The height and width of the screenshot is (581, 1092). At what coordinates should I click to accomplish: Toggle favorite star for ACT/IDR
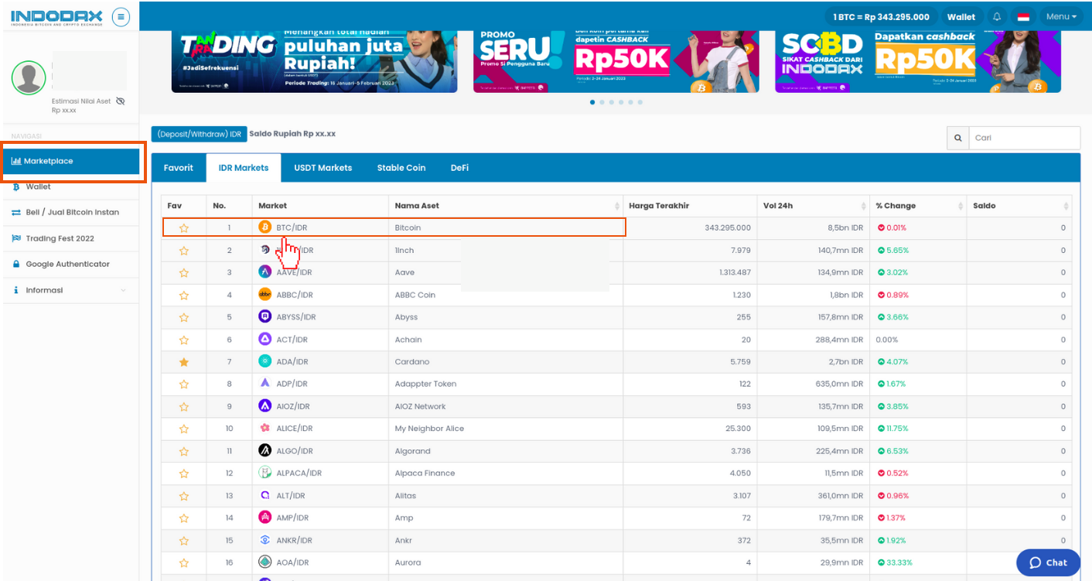pos(184,340)
